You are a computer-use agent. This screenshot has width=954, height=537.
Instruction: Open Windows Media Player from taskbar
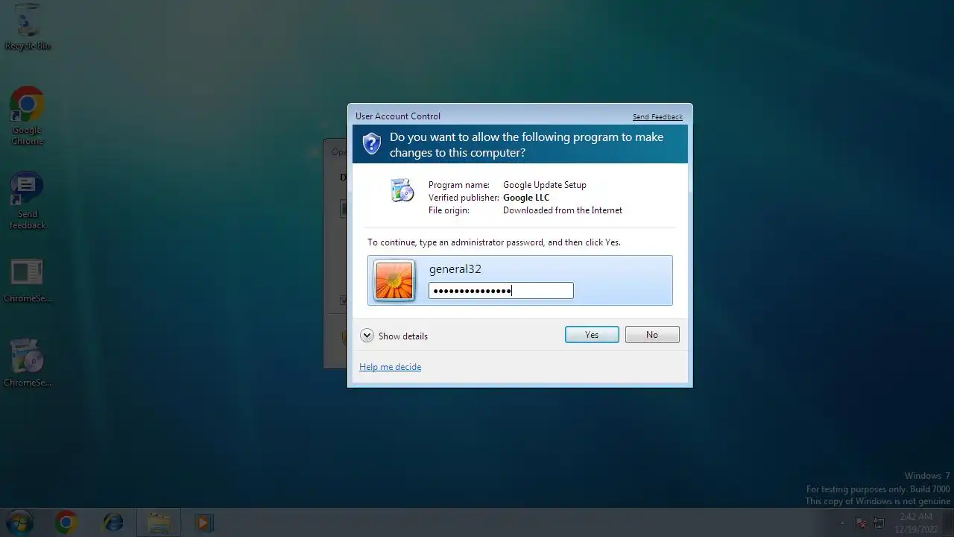203,523
